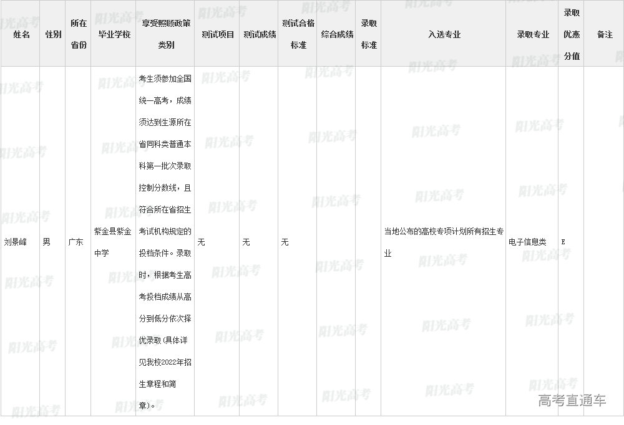This screenshot has width=624, height=425.
Task: Select the 毕业学校 column header
Action: click(114, 35)
